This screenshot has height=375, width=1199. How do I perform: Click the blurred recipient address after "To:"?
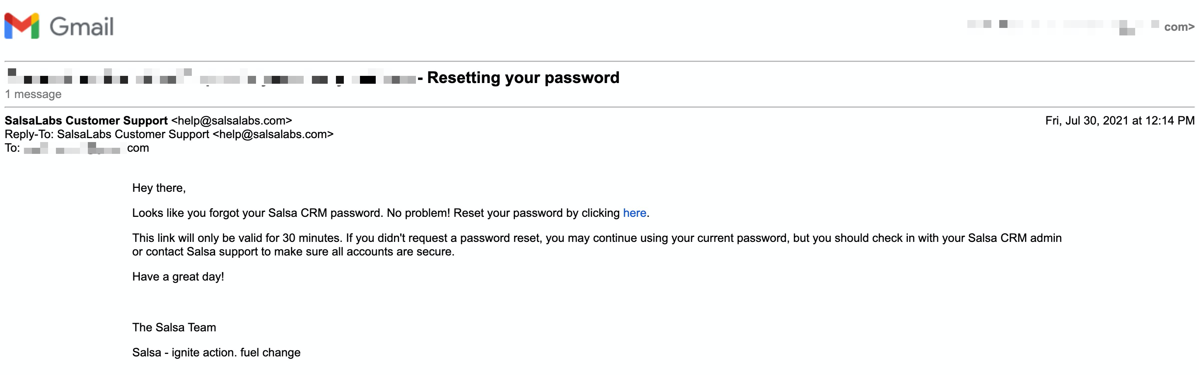[x=86, y=148]
